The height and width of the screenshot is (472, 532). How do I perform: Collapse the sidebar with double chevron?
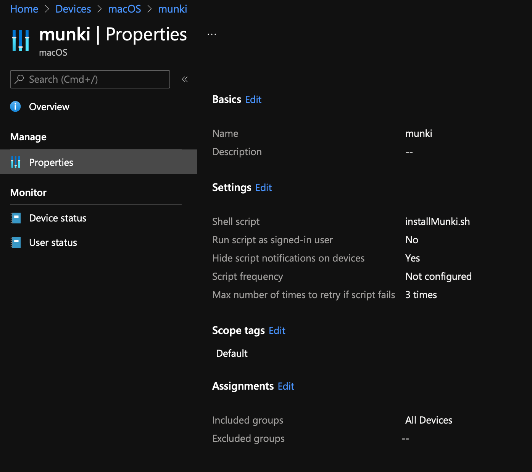(x=185, y=79)
